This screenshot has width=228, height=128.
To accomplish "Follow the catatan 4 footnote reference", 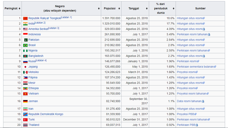I will click(41, 60).
